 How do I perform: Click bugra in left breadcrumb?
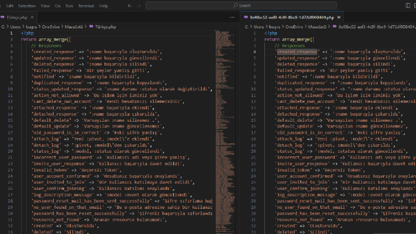(31, 27)
